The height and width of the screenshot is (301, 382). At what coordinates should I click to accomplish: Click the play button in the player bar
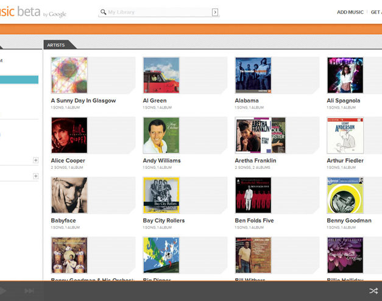click(x=3, y=291)
